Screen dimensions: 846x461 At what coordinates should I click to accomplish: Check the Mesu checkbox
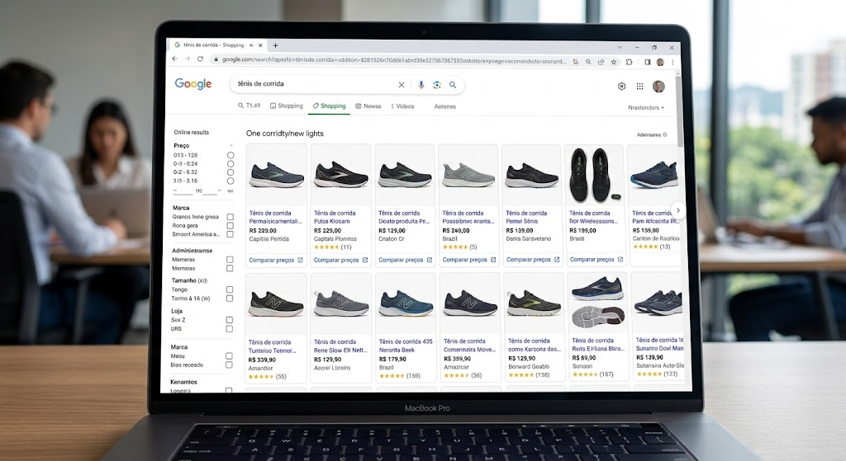[230, 356]
